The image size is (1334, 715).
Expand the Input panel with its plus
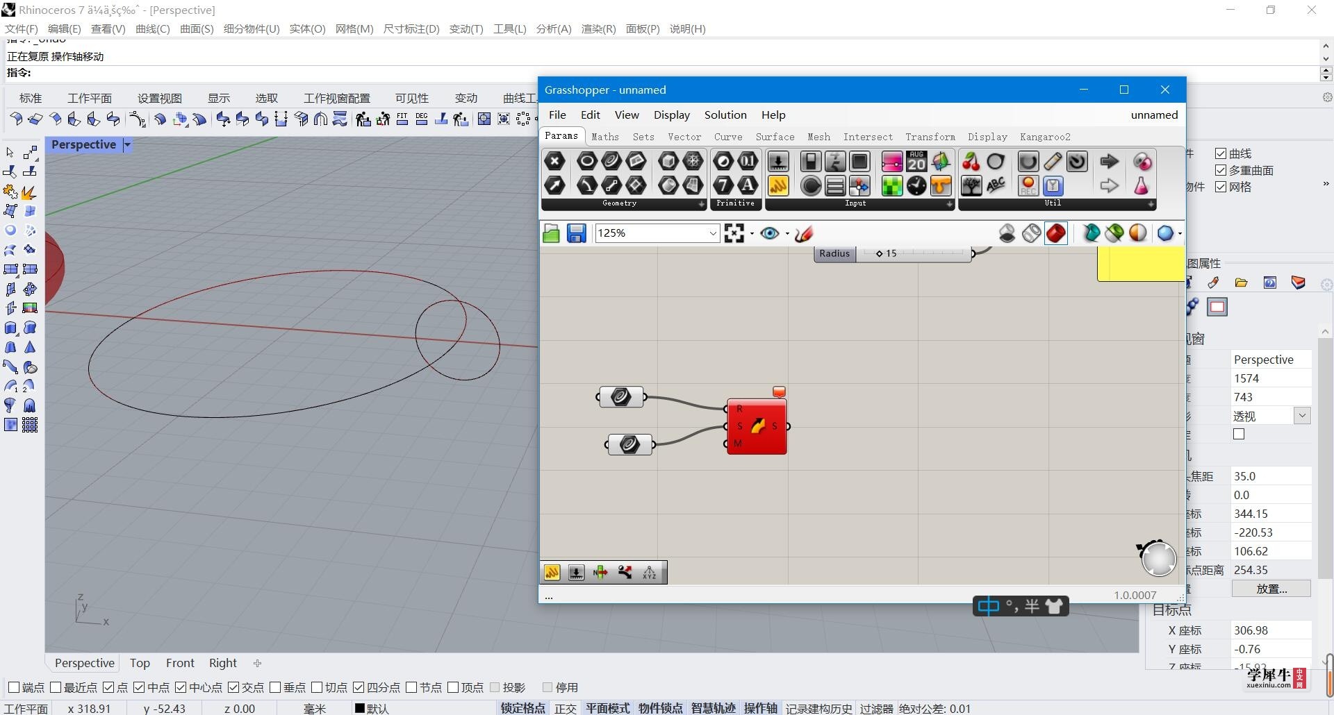click(949, 204)
